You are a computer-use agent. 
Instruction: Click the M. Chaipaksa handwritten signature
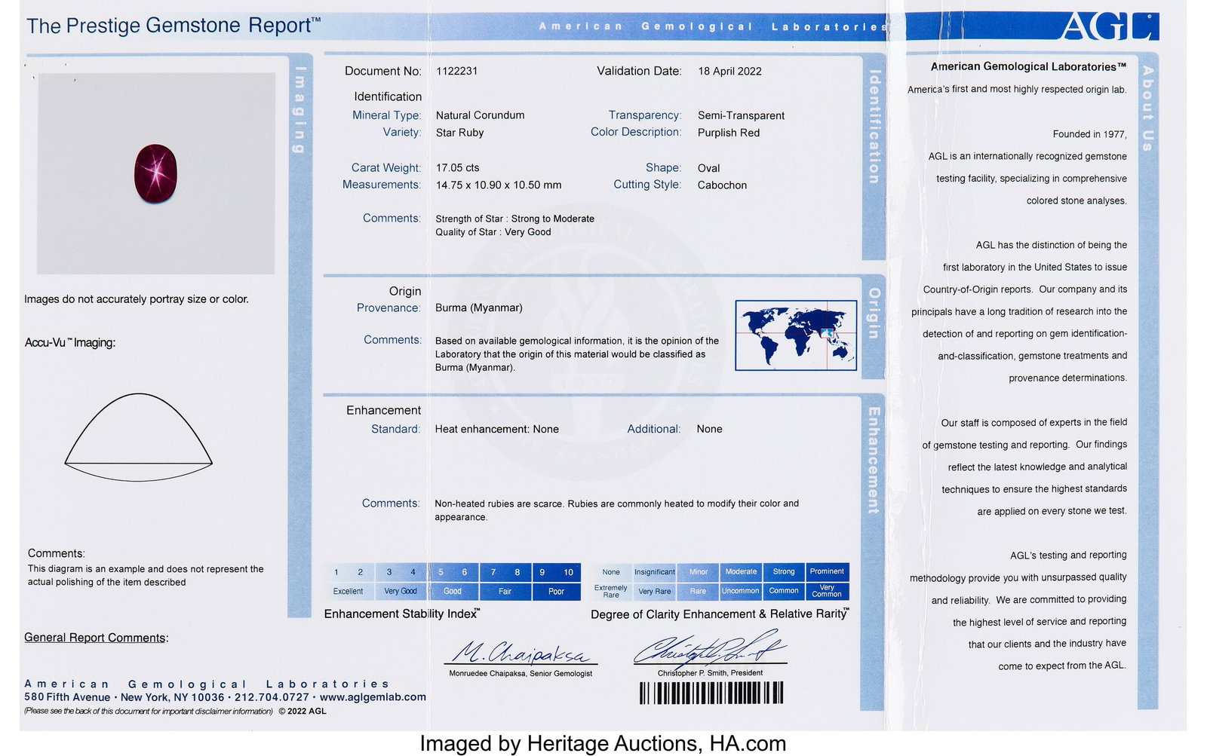click(522, 651)
